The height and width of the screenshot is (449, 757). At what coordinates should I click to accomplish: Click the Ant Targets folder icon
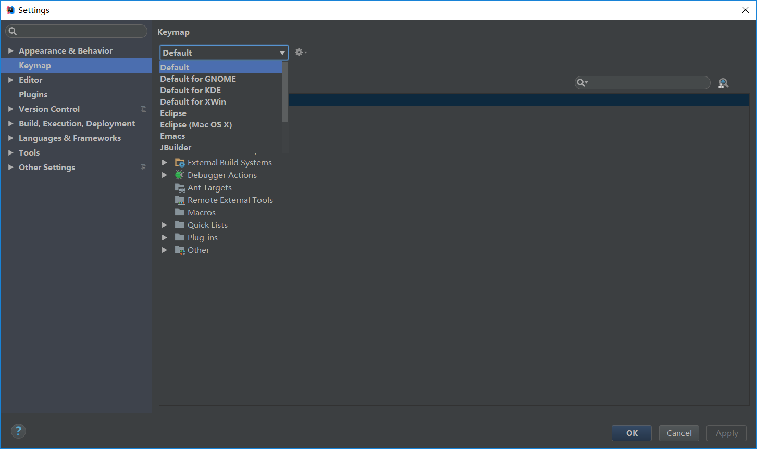pos(180,188)
